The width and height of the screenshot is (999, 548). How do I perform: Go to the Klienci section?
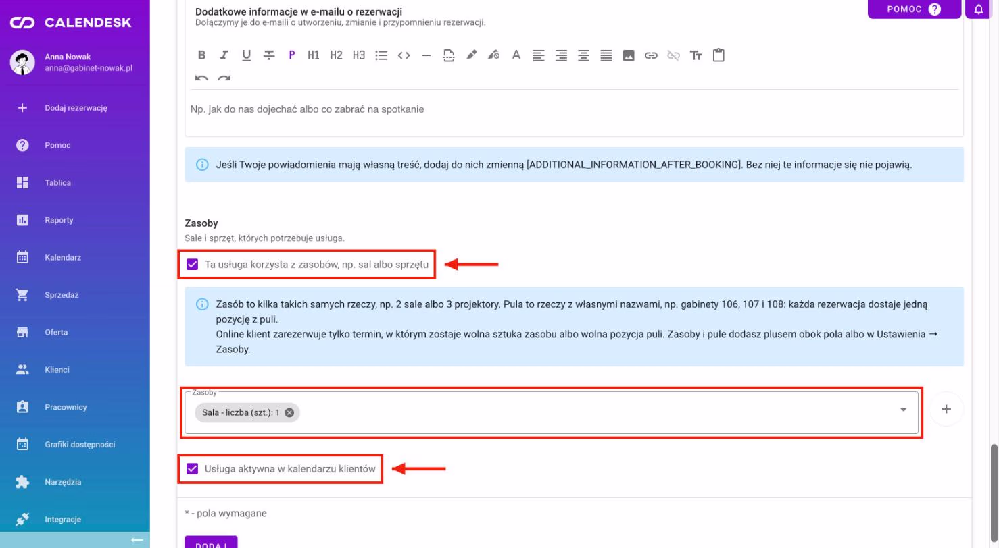point(75,370)
